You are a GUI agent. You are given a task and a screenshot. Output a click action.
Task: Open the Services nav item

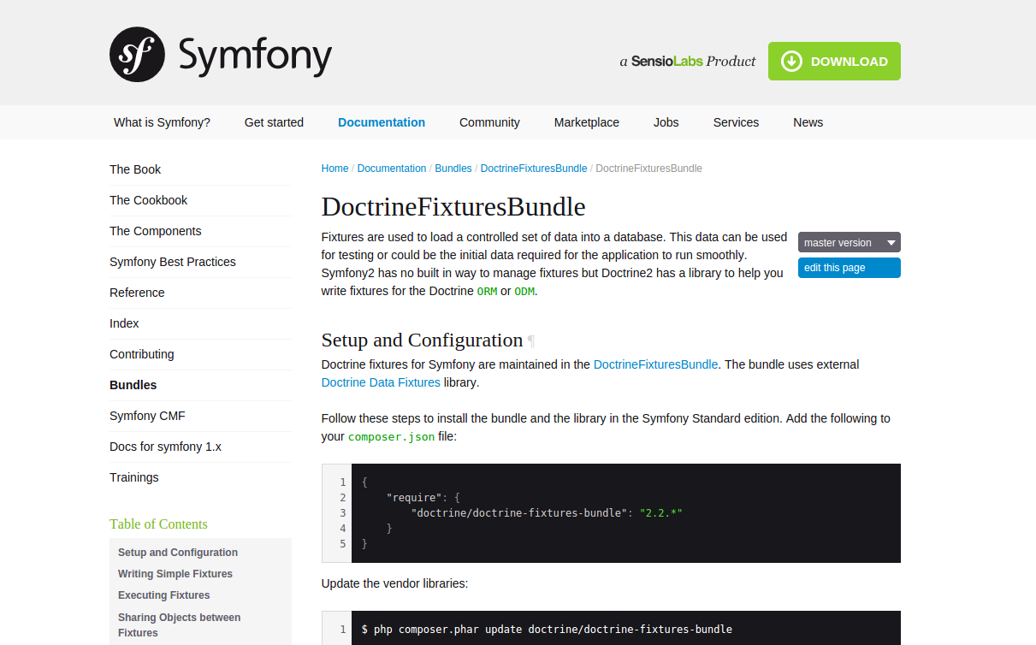point(736,122)
